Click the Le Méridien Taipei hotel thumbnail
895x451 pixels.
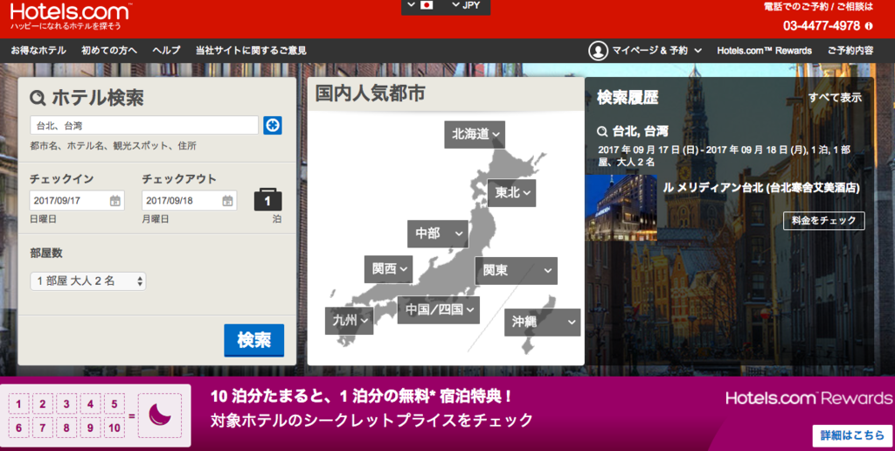(x=621, y=208)
